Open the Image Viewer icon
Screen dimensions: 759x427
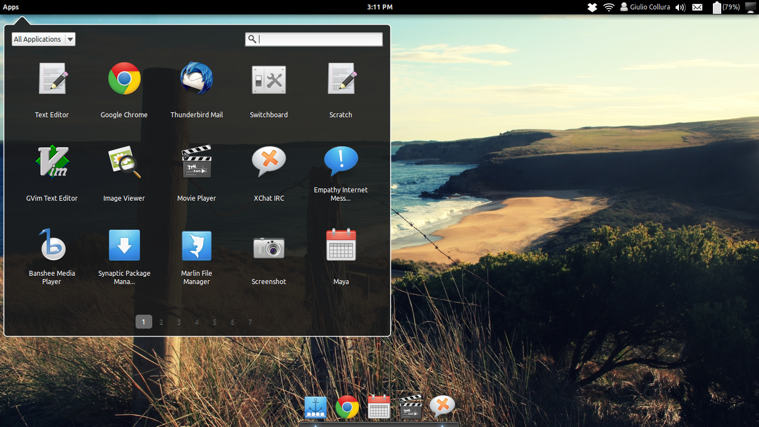124,162
